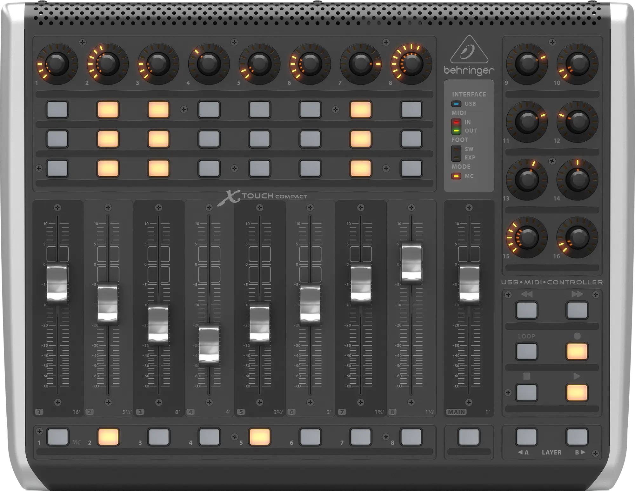
Task: Click the "USB•MIDI•CONTROLLER" label
Action: (x=552, y=282)
